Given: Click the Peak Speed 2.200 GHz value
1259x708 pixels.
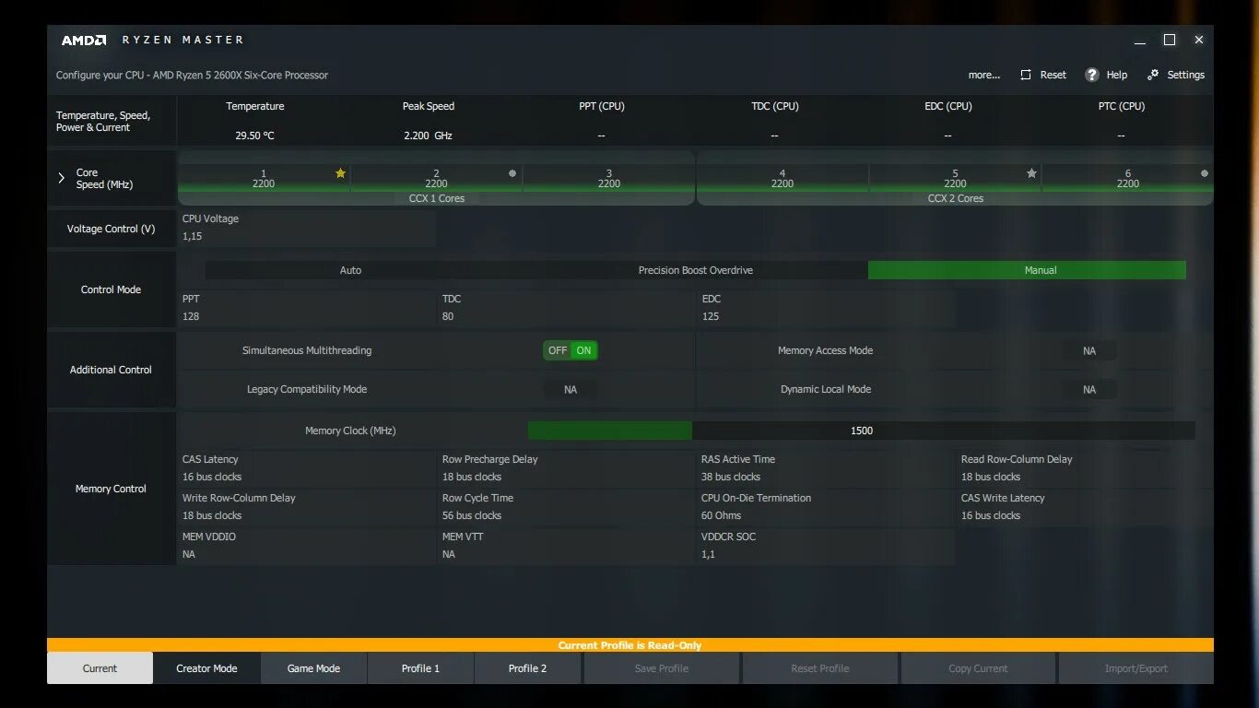Looking at the screenshot, I should 428,136.
